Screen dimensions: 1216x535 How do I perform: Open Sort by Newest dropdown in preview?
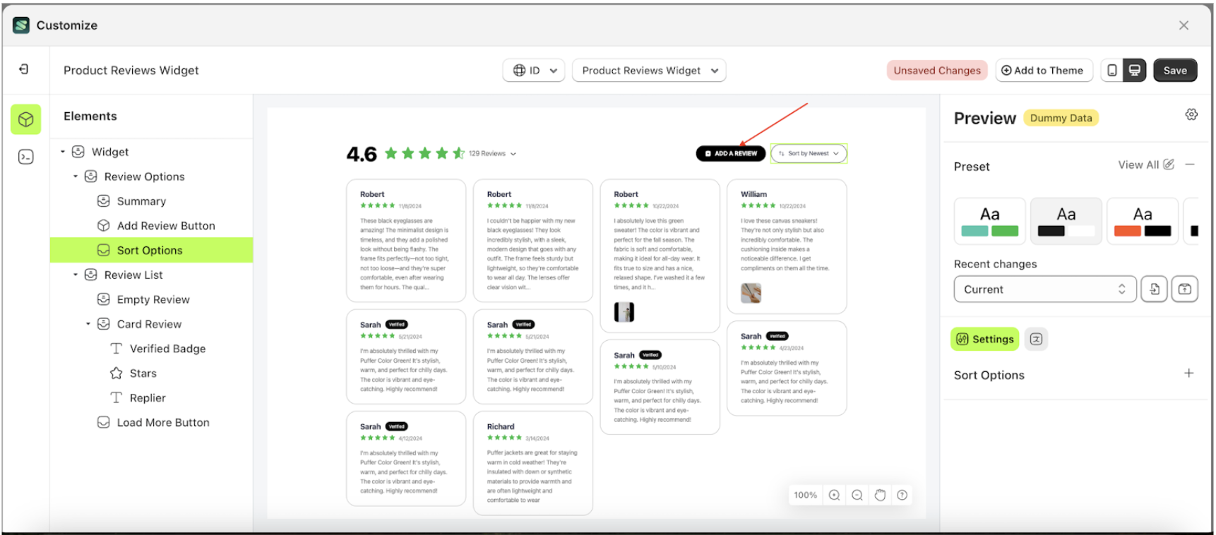point(809,153)
